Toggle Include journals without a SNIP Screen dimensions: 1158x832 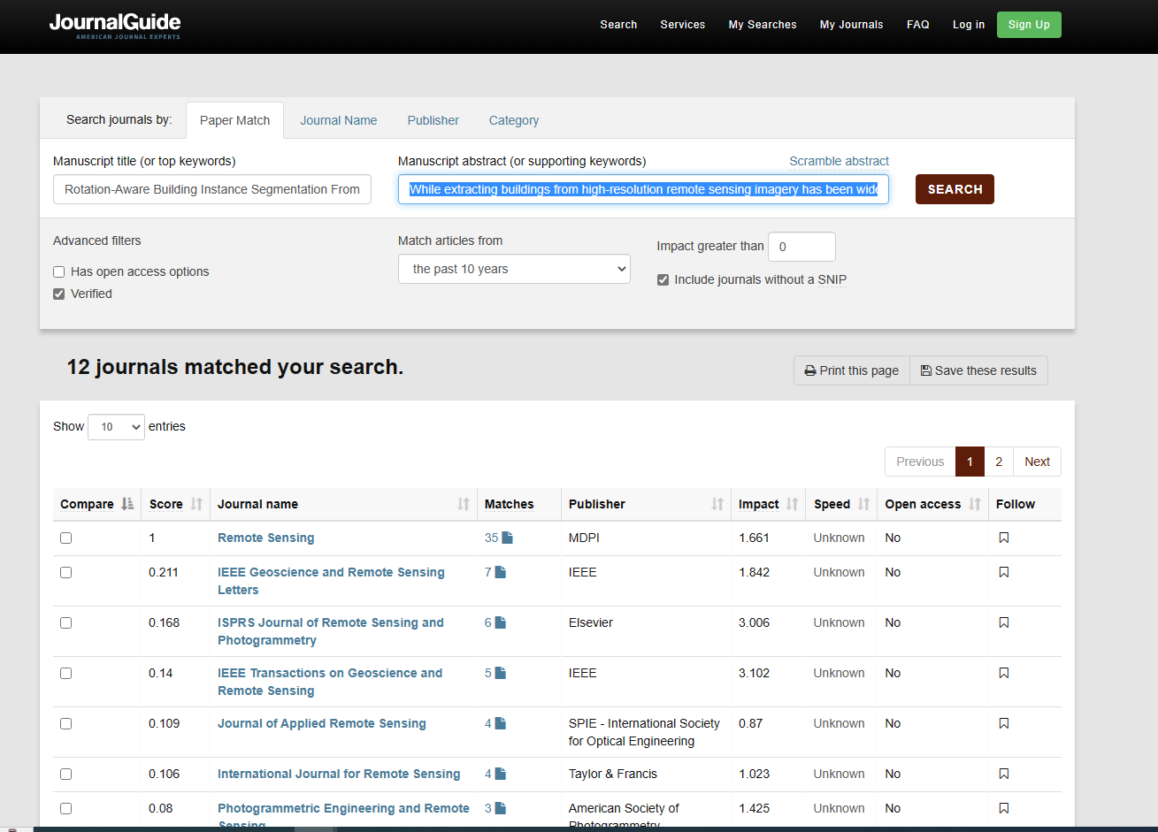(663, 279)
